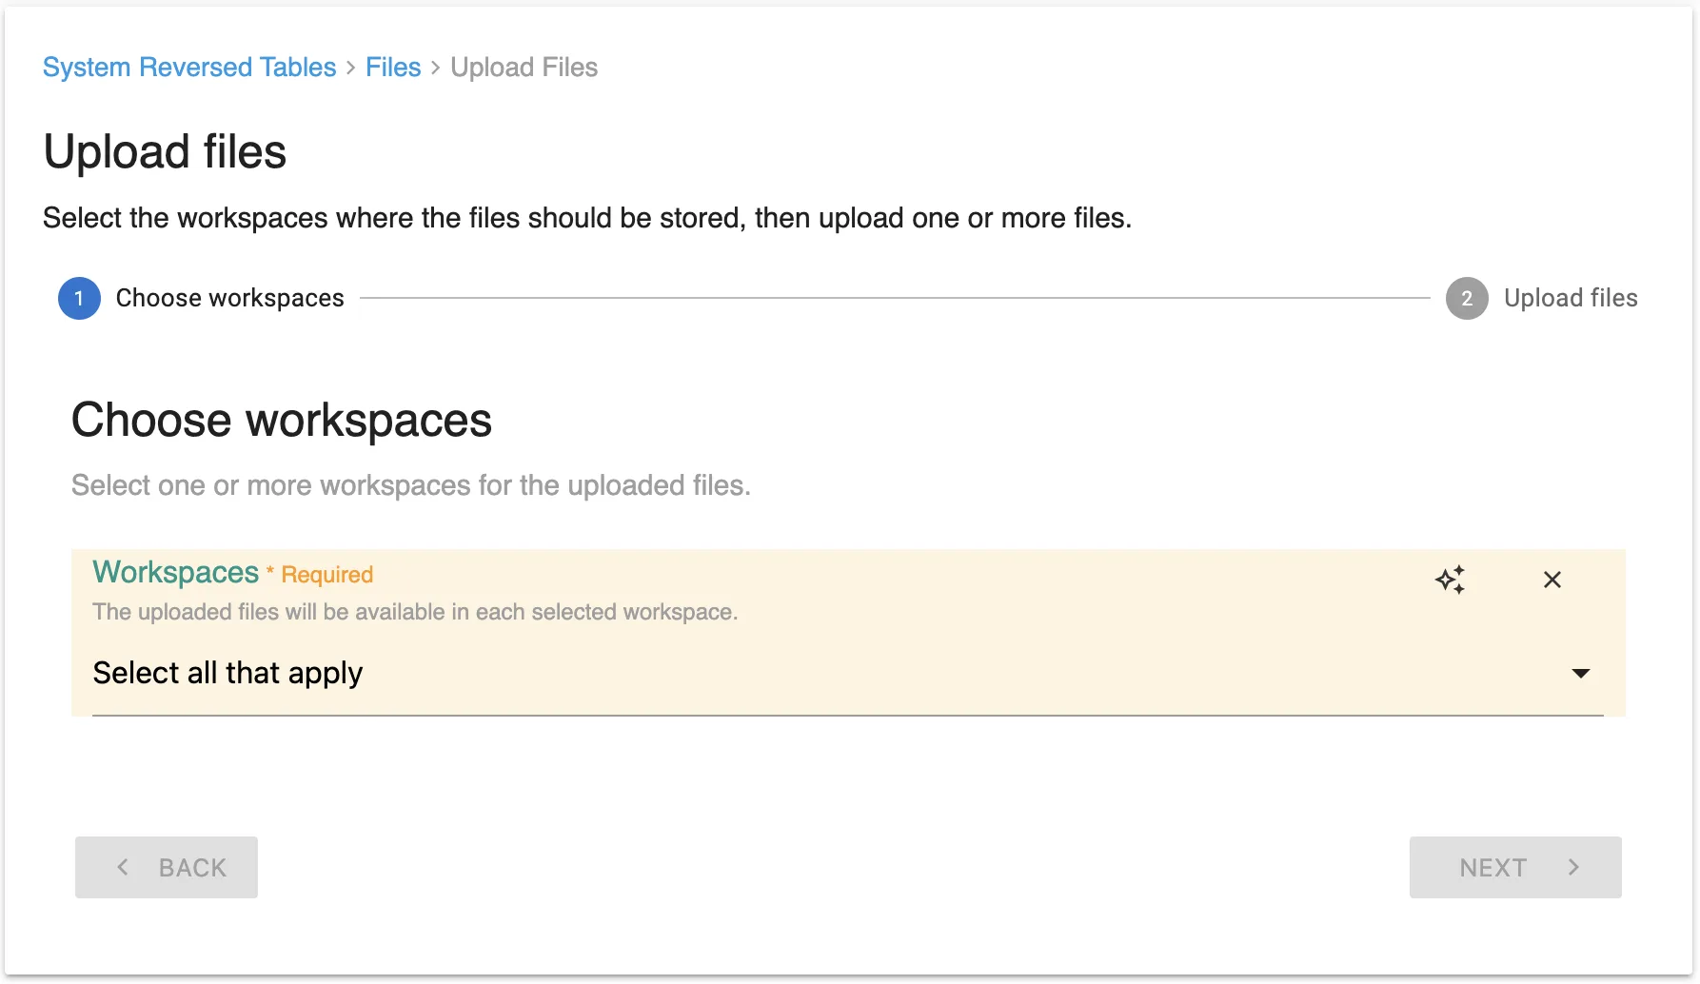Click the 'Select all that apply' field
This screenshot has width=1700, height=984.
847,673
